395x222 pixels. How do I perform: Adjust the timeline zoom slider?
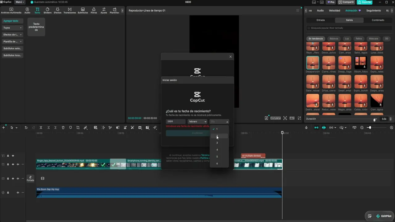(x=369, y=128)
